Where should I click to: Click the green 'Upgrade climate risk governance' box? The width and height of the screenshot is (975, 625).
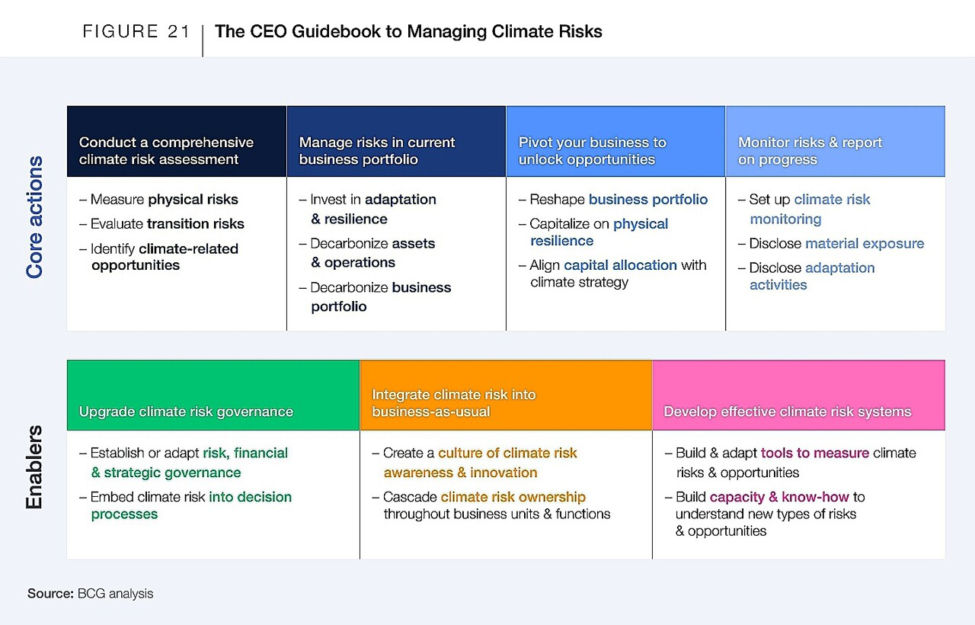click(186, 412)
